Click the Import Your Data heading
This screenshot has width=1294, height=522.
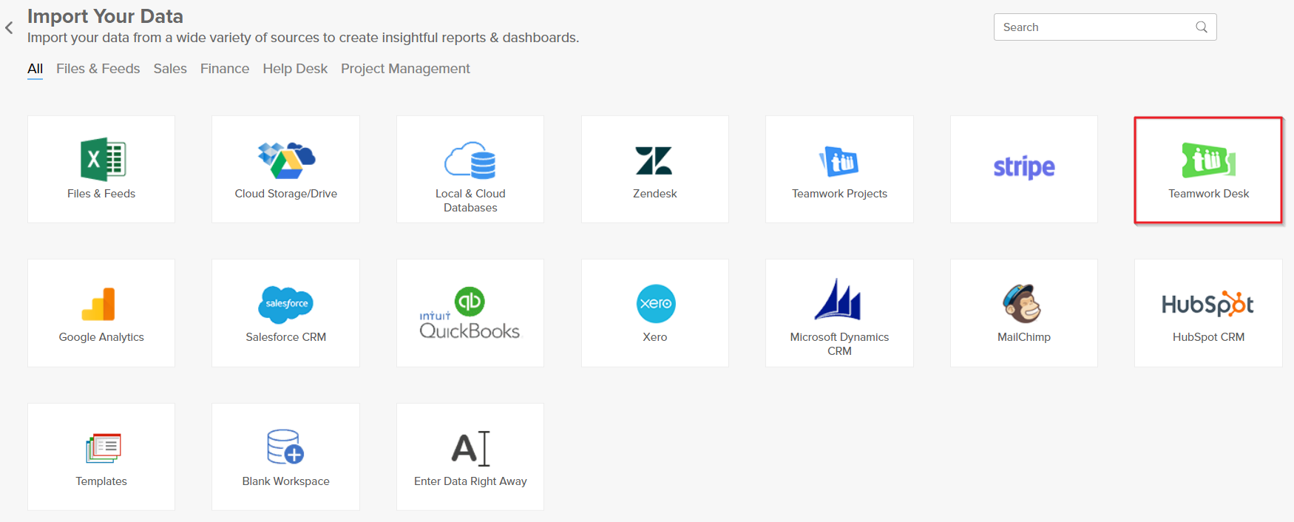click(x=105, y=16)
